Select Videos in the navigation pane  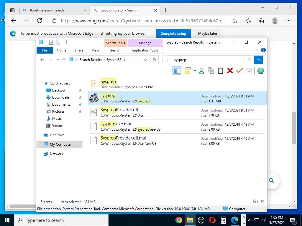tap(57, 125)
